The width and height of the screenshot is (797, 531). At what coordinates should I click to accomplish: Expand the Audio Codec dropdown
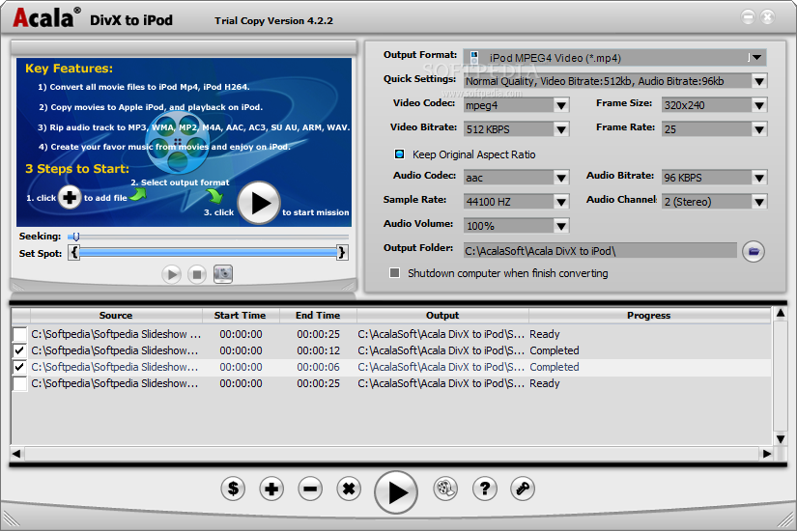point(561,178)
